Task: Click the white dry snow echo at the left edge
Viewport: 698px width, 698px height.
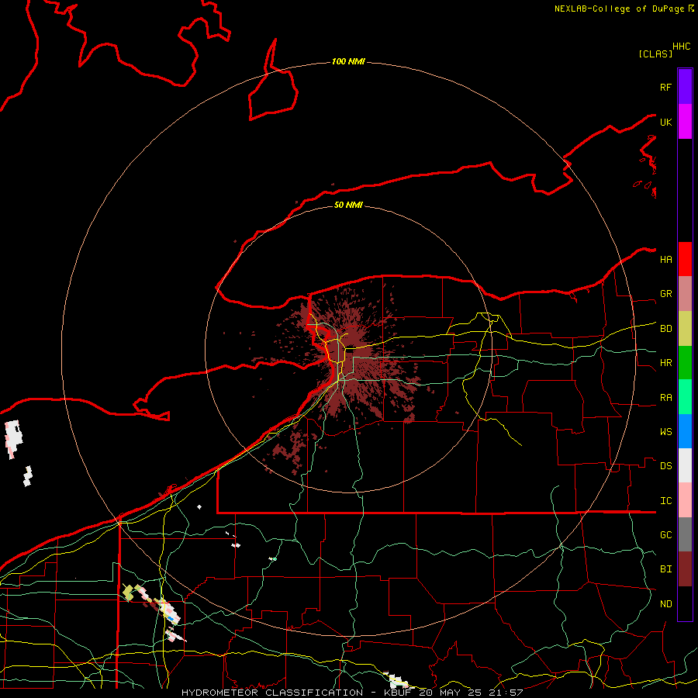Action: click(14, 437)
